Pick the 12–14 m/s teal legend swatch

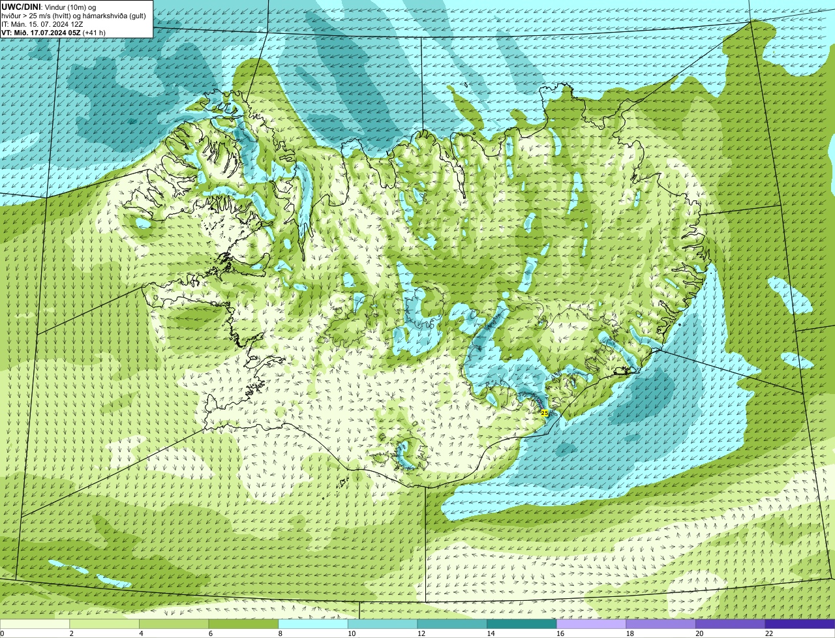point(452,624)
